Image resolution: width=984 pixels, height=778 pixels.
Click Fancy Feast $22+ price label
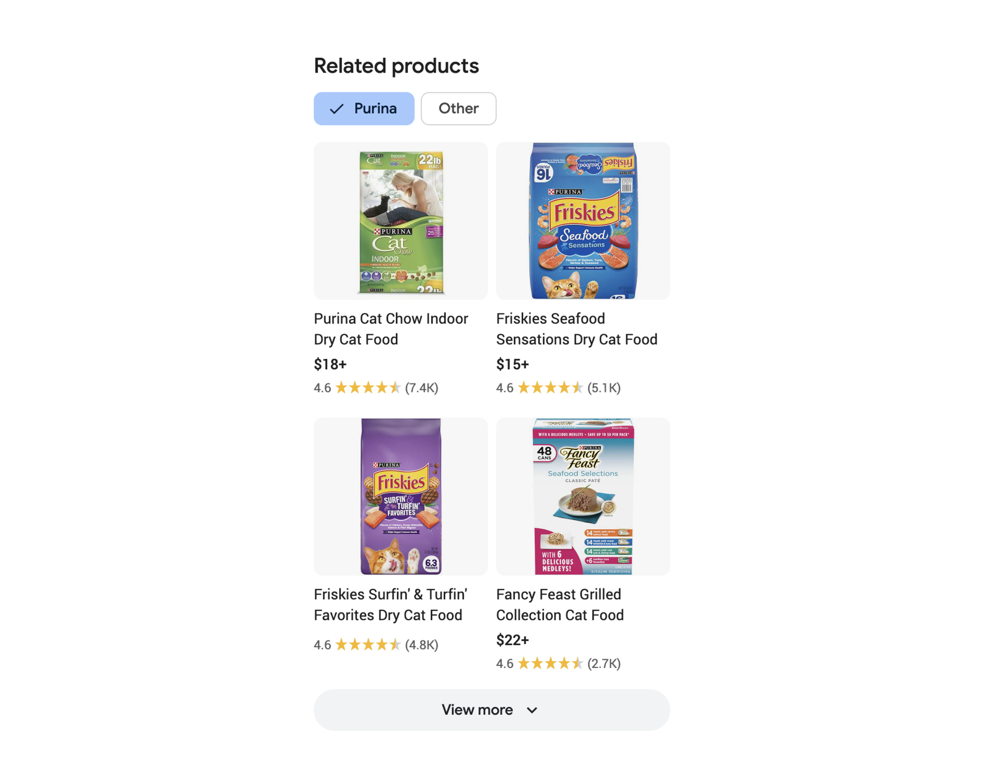[513, 639]
